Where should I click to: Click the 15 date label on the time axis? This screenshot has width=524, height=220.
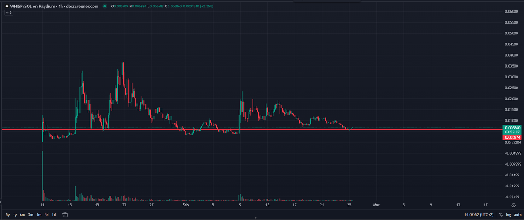pyautogui.click(x=69, y=204)
